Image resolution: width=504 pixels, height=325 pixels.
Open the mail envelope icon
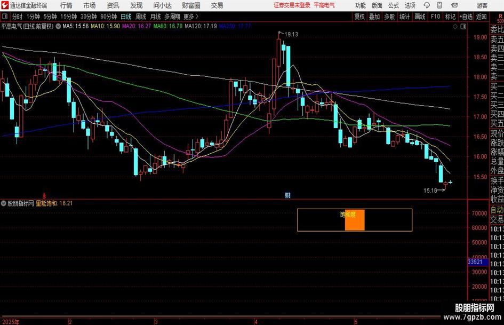point(454,5)
